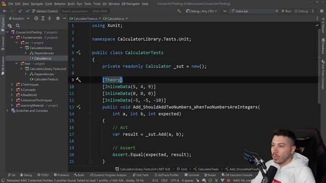Collapse the Course.UnitTesting solution node
This screenshot has width=326, height=183.
pos(8,32)
